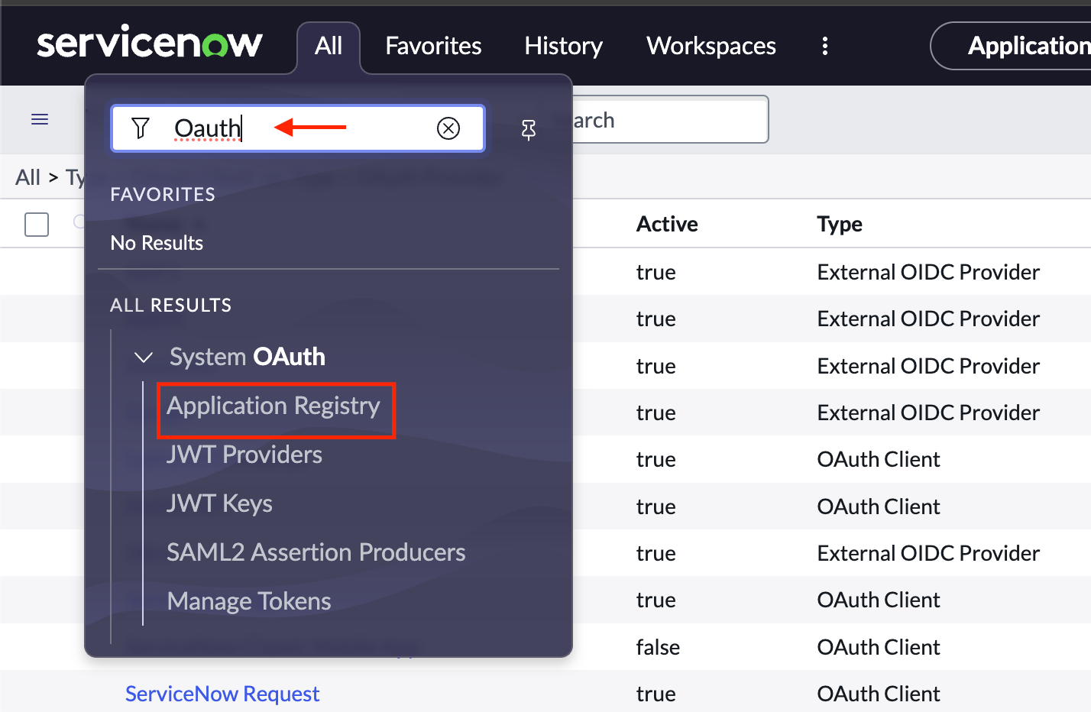The image size is (1091, 712).
Task: Click the All breadcrumb
Action: point(28,177)
